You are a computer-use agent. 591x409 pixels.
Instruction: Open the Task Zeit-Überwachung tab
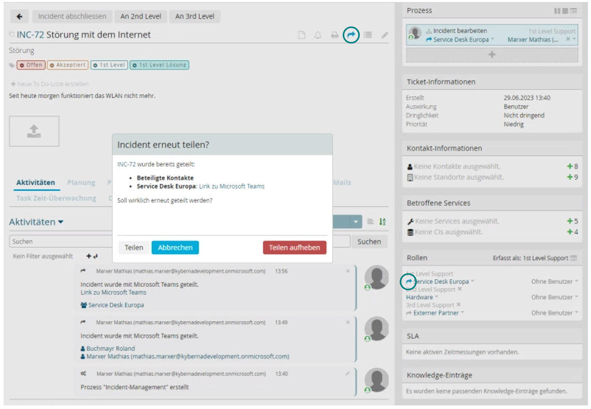56,198
